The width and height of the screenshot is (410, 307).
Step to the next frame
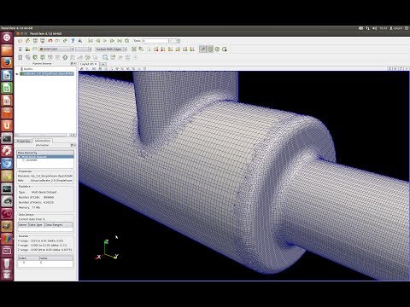(112, 41)
